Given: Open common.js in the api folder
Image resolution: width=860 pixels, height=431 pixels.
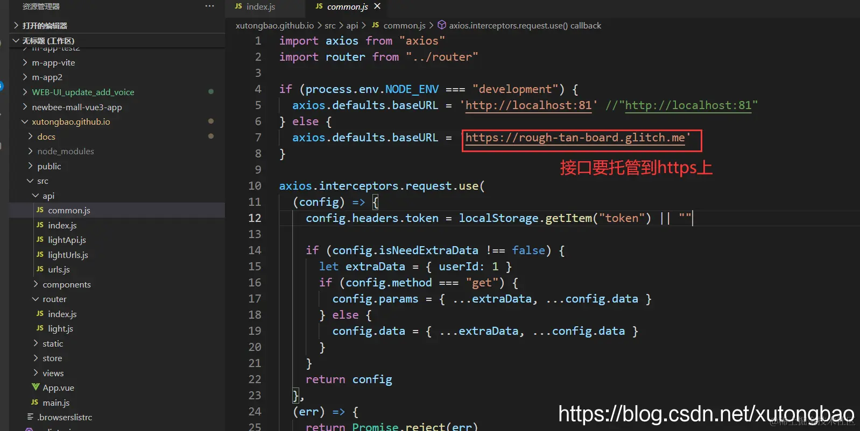Looking at the screenshot, I should point(69,210).
